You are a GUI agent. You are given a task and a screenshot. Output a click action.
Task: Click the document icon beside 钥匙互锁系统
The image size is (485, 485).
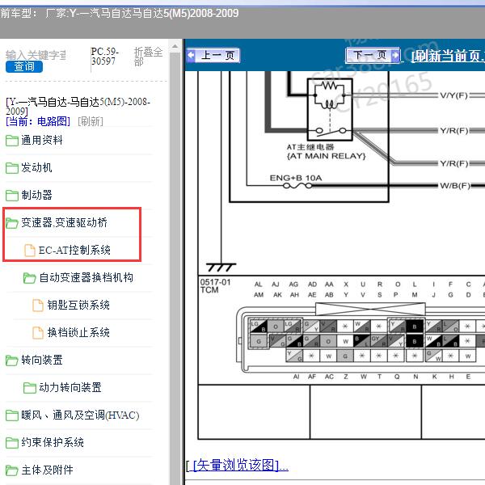point(38,306)
